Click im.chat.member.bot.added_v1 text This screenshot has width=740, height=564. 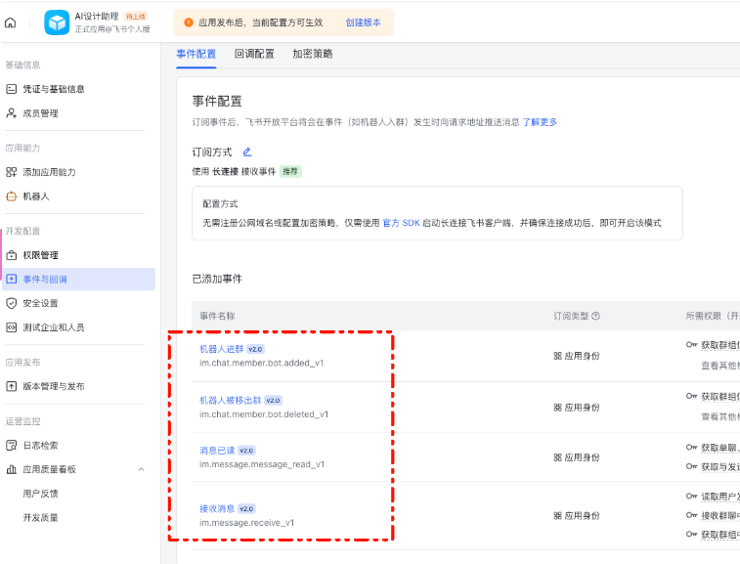[x=261, y=363]
